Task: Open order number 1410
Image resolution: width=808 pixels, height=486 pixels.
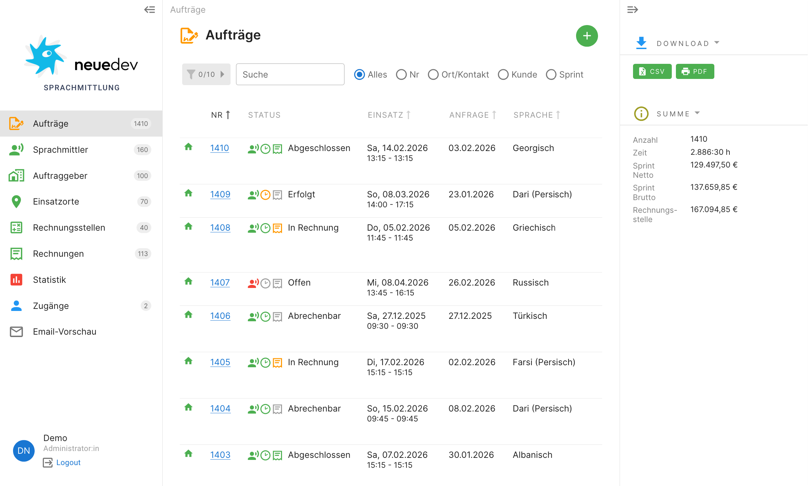Action: 220,148
